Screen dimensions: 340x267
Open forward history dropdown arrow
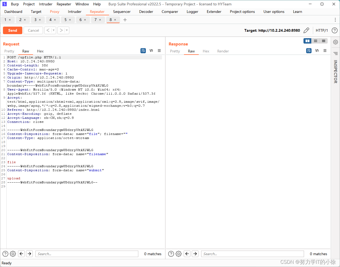click(x=67, y=30)
